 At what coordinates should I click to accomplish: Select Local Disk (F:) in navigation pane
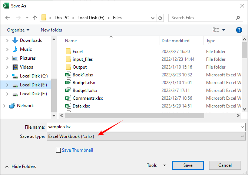33,94
